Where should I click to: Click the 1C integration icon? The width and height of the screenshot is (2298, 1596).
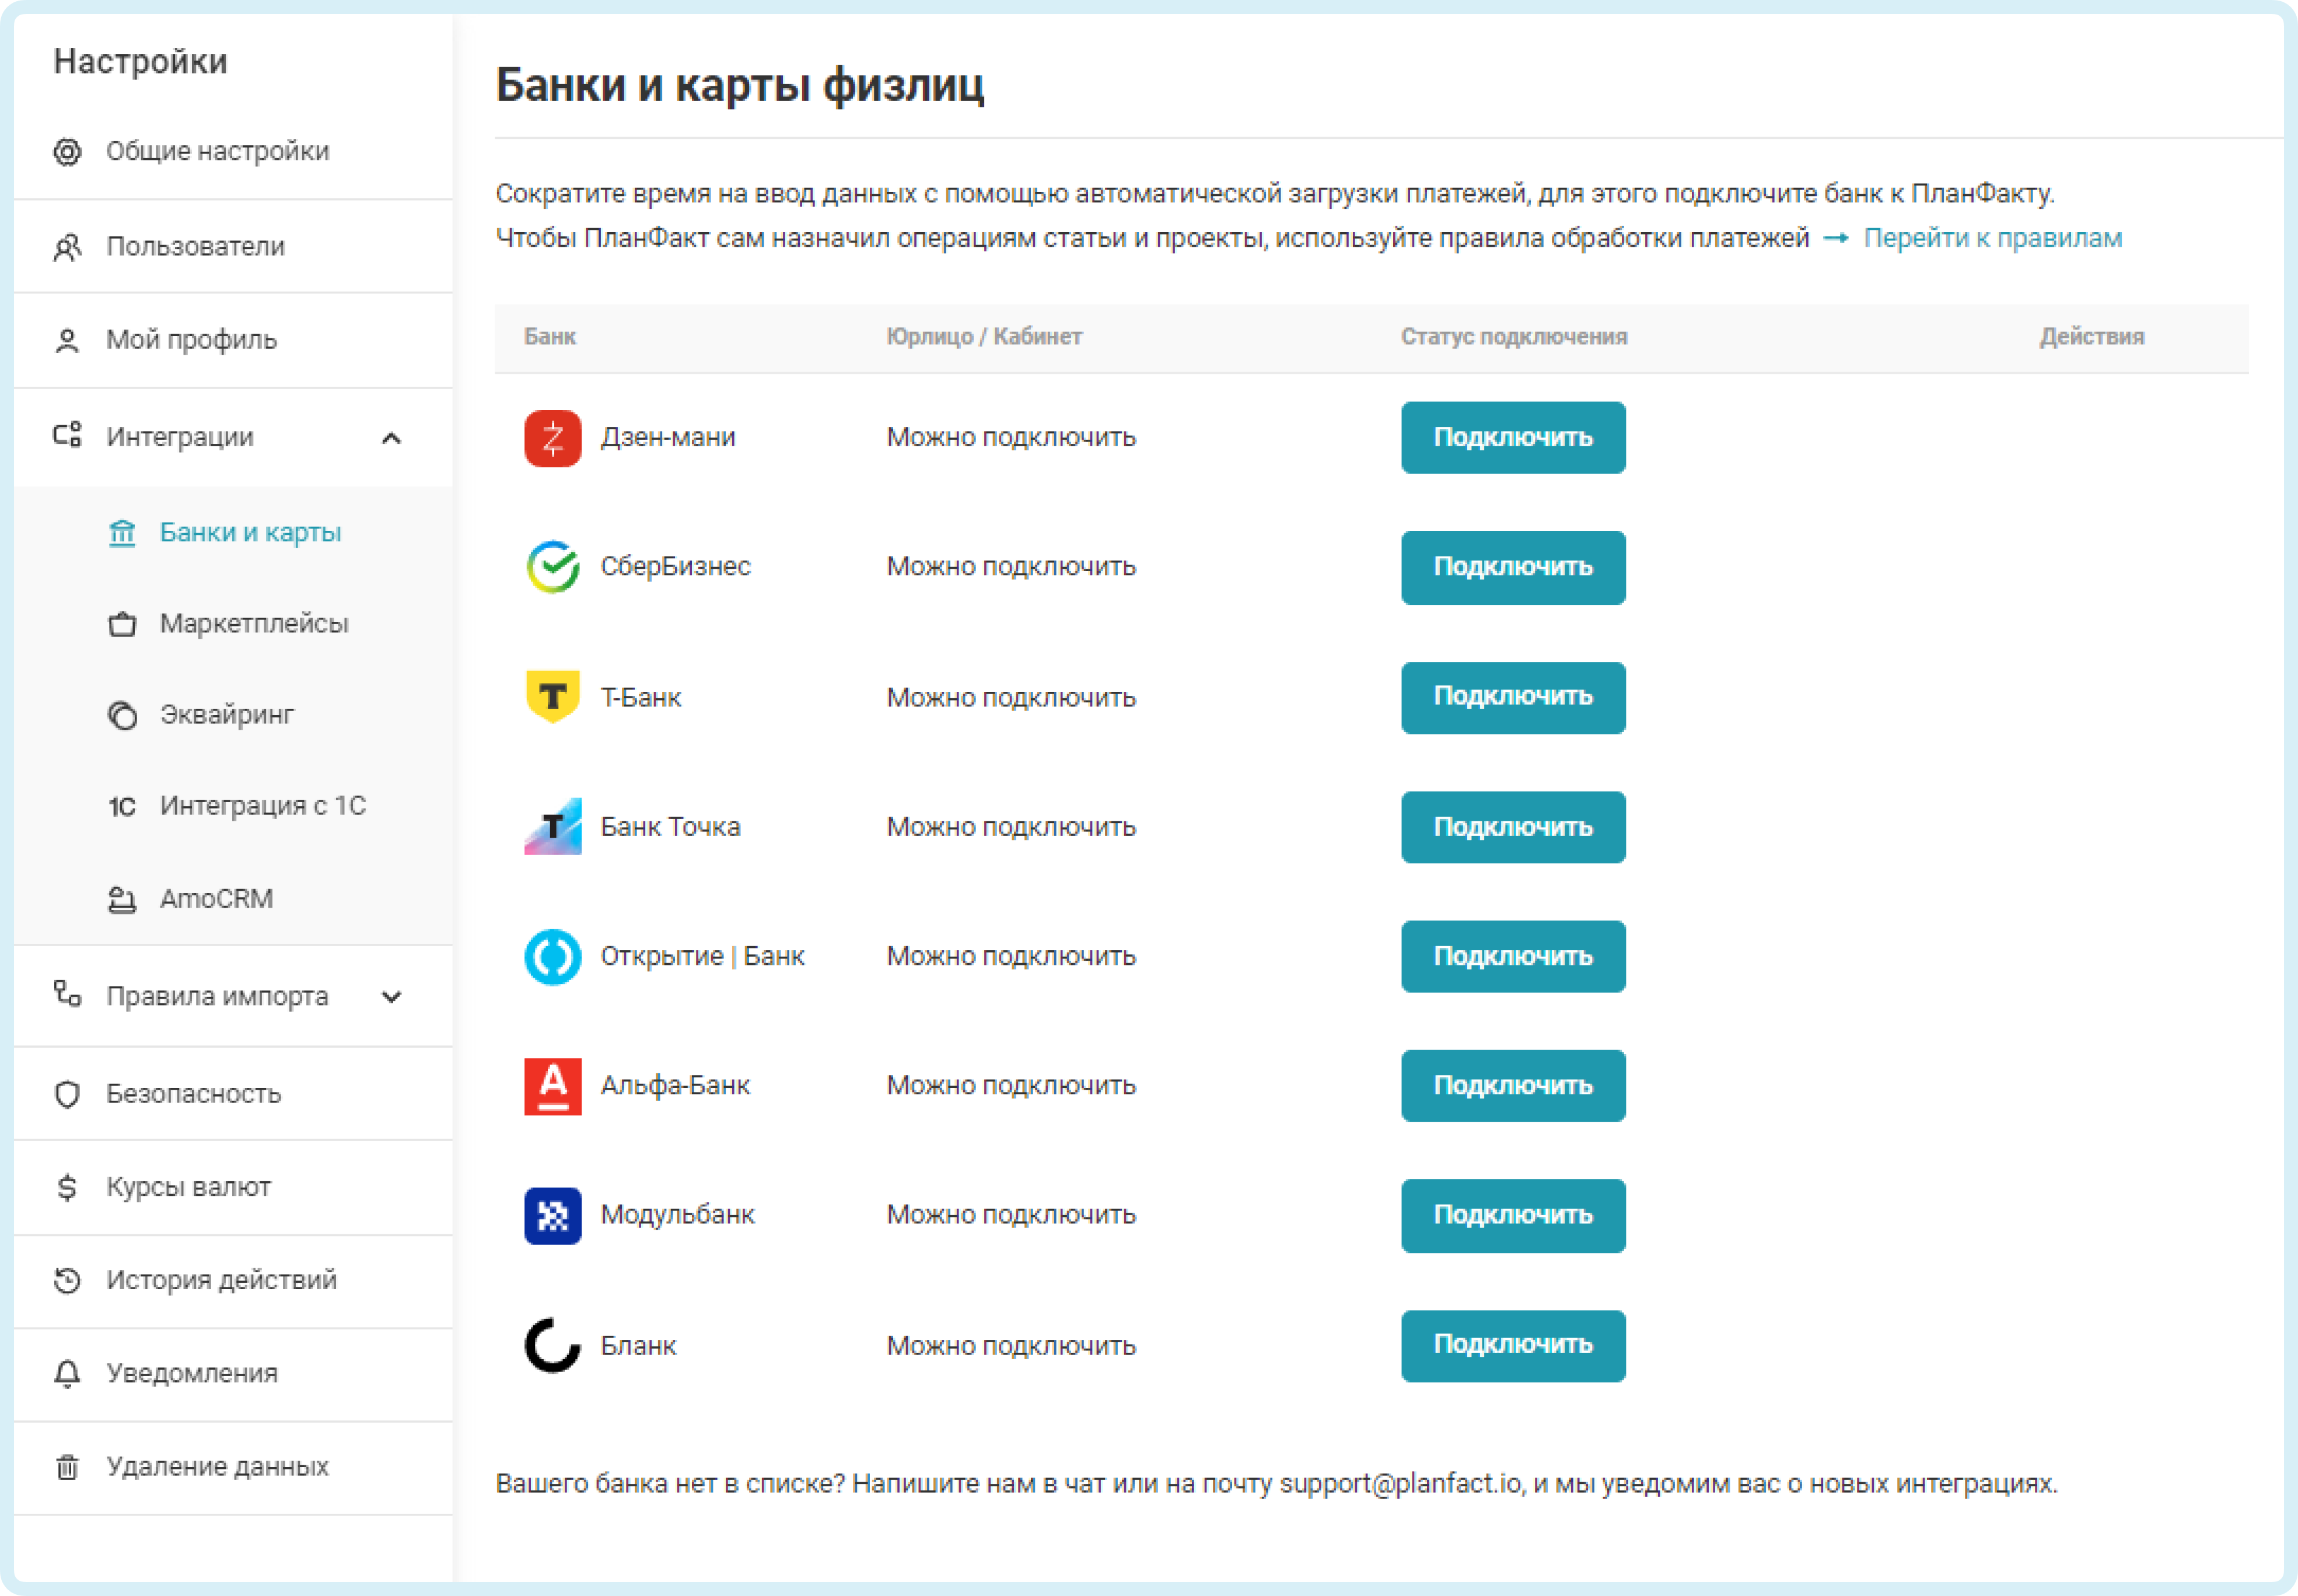122,806
